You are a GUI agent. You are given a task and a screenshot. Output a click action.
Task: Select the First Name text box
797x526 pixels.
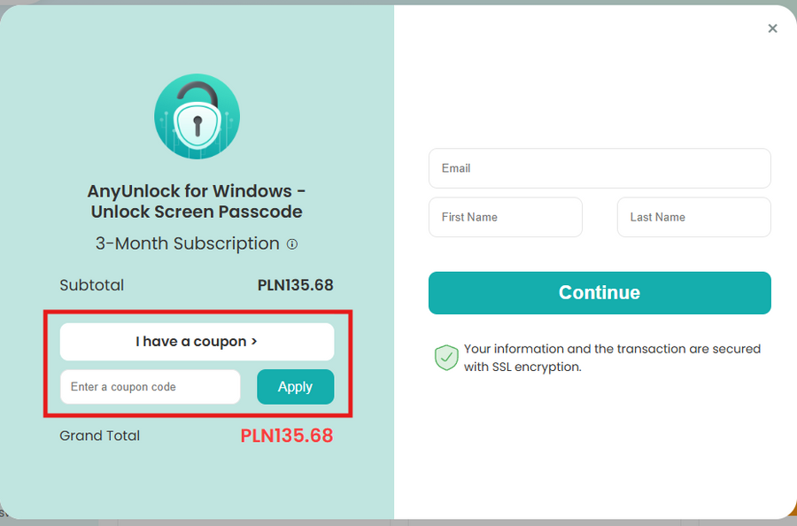(x=505, y=217)
